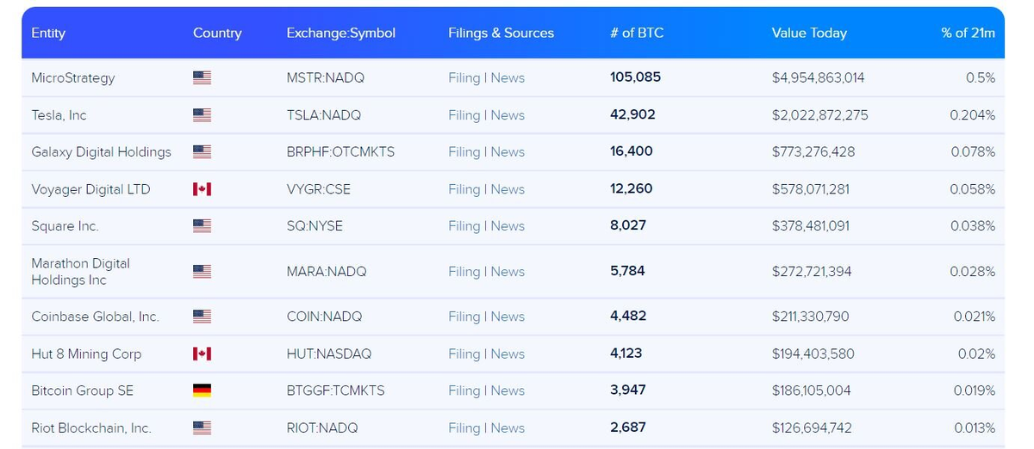This screenshot has height=449, width=1034.
Task: Select the Tesla, Inc entity name
Action: (x=59, y=114)
